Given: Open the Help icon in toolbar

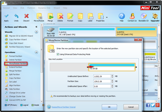Looking at the screenshot, I should (122, 16).
